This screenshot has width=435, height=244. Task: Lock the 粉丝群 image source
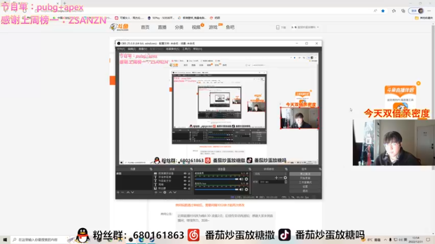pos(189,188)
